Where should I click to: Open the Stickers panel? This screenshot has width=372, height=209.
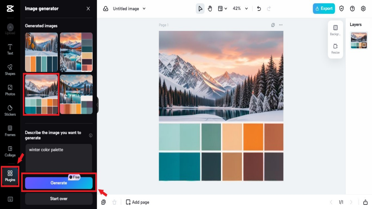(10, 111)
